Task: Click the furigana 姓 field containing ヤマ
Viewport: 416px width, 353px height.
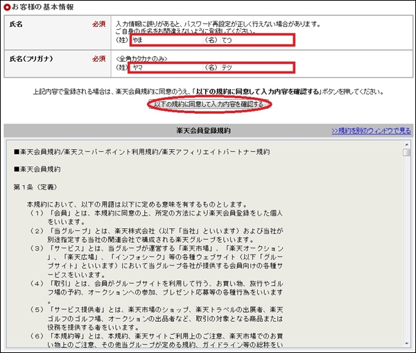Action: 166,68
